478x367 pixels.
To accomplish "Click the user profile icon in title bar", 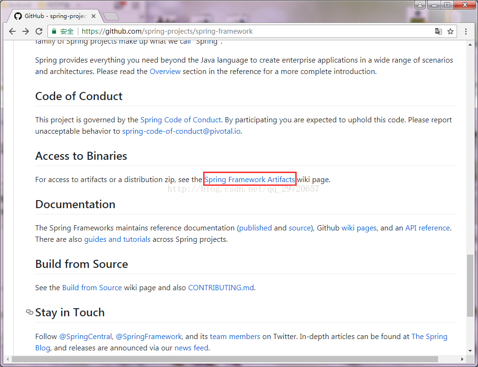I will click(x=420, y=5).
